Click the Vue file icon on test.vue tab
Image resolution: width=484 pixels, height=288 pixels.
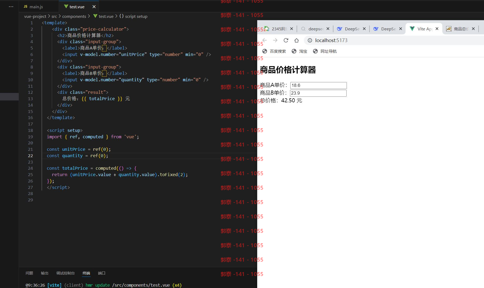[x=66, y=6]
